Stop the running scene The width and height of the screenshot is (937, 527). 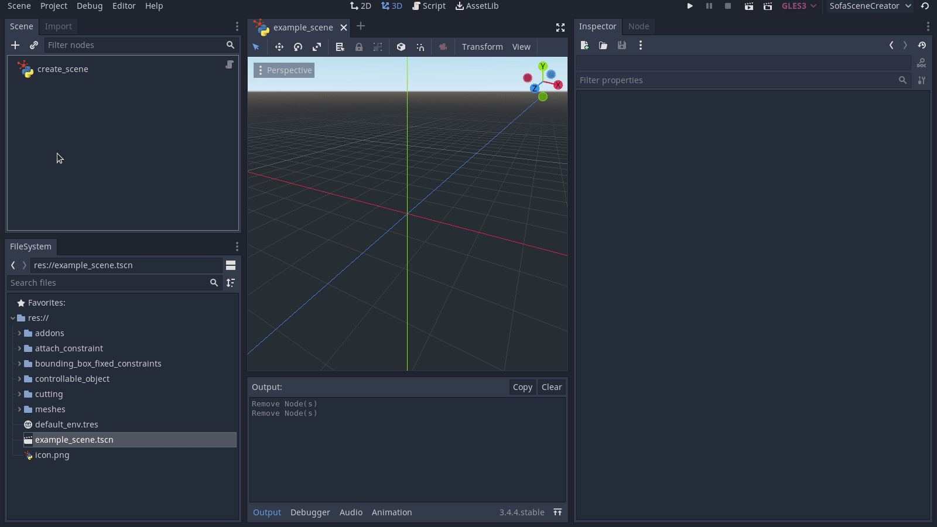pos(728,6)
